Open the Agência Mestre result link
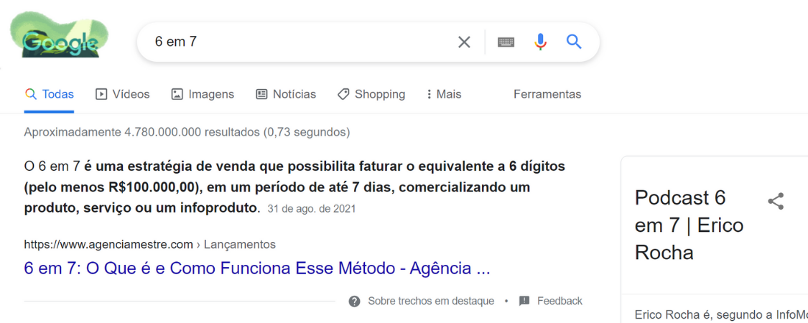 [x=256, y=269]
